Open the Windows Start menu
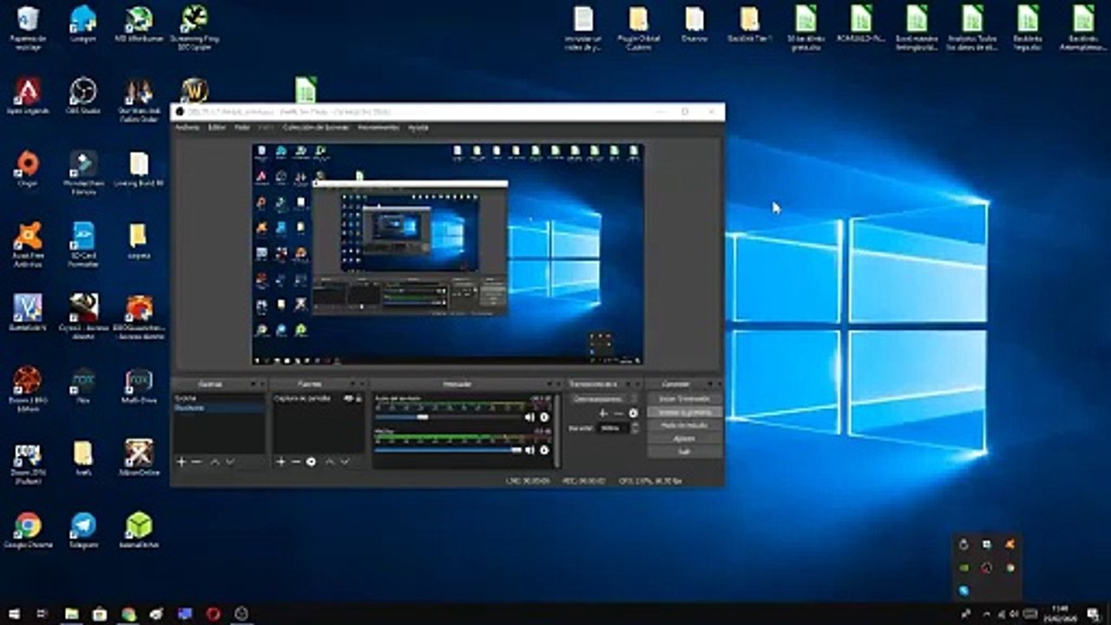Viewport: 1111px width, 625px height. [14, 614]
